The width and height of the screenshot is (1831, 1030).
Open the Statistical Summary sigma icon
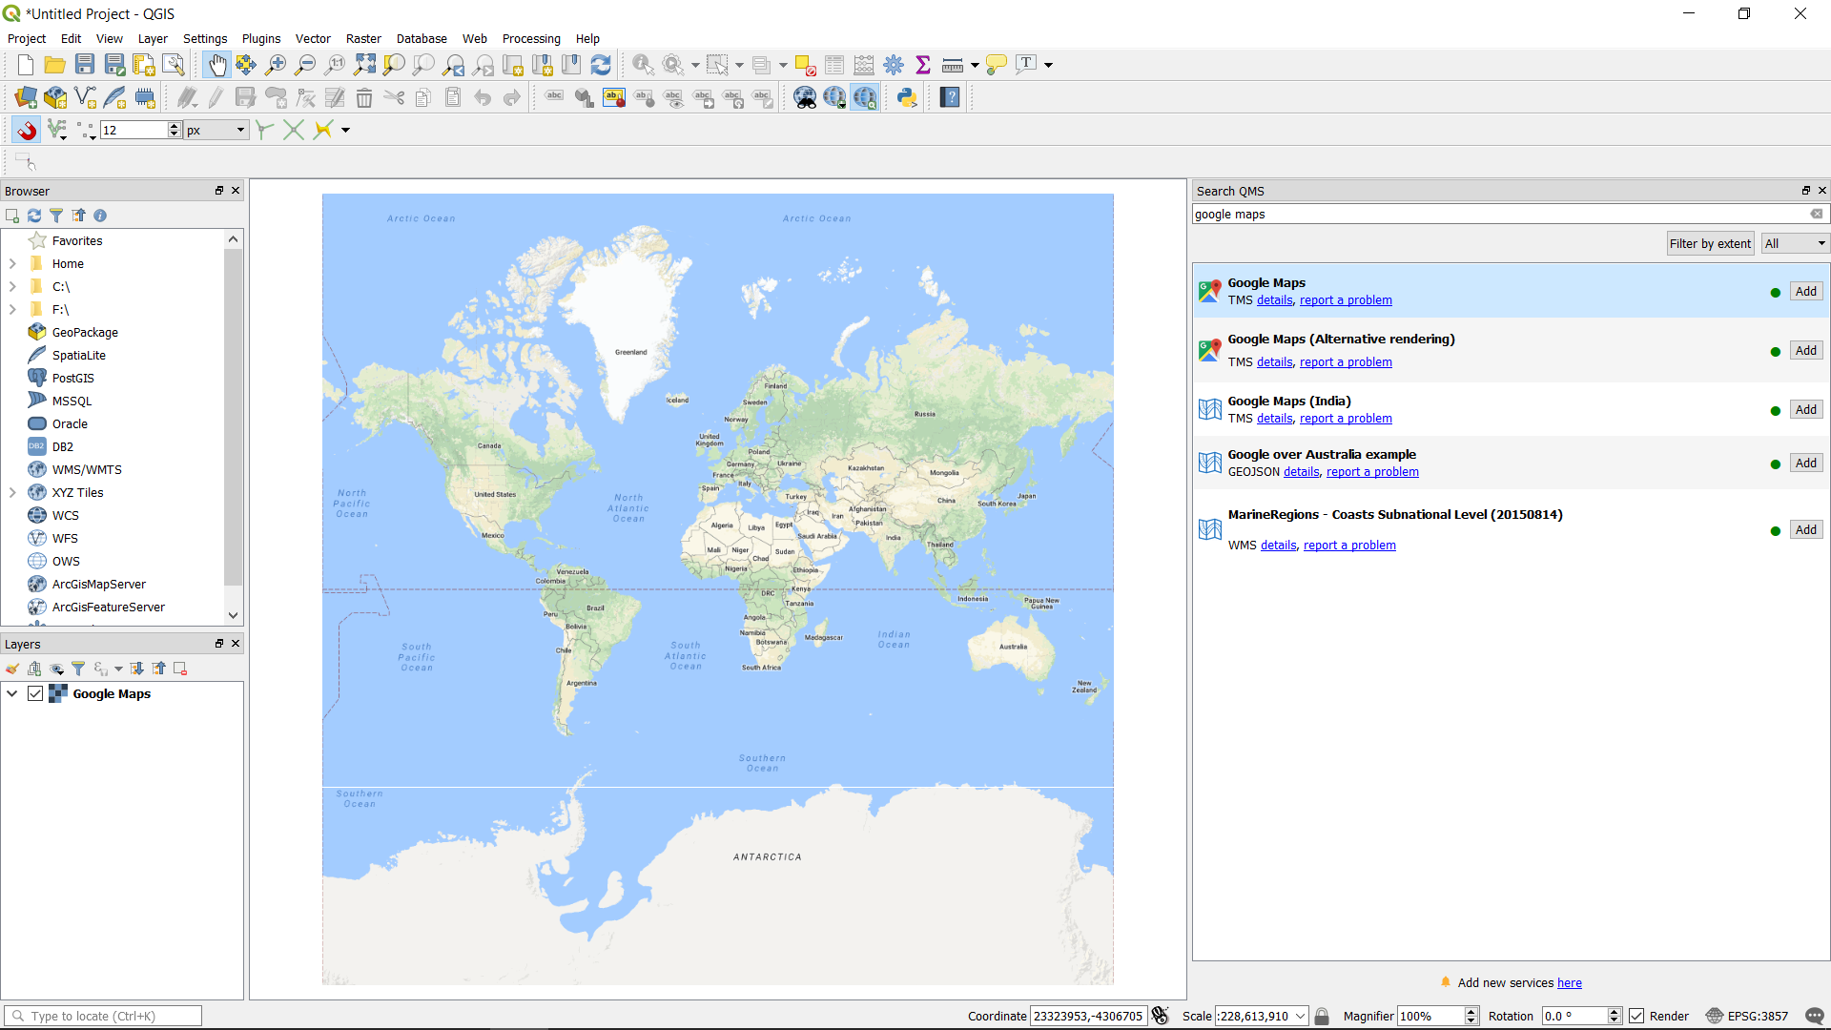(922, 65)
